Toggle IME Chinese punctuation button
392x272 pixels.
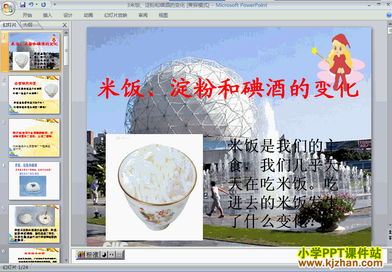[x=111, y=255]
